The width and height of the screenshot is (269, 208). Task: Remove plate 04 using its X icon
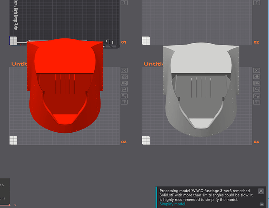coord(256,70)
